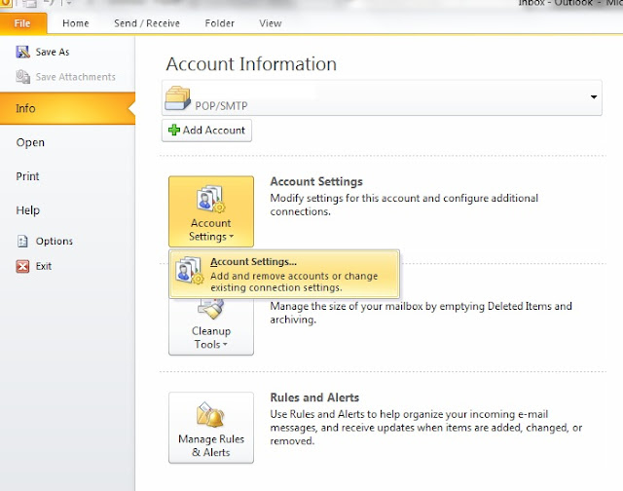Click the Rules and Alerts heading
Screen dimensions: 623x491
pos(314,397)
